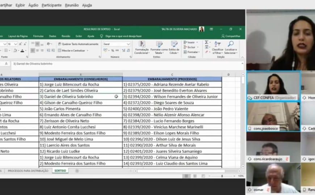Open Estilos de Célula gallery
Image resolution: width=315 pixels, height=195 pixels.
pos(174,48)
